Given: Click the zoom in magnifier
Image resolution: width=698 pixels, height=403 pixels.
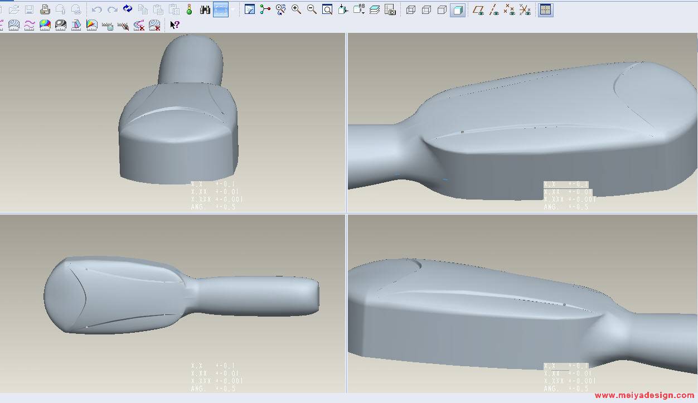Looking at the screenshot, I should 296,9.
